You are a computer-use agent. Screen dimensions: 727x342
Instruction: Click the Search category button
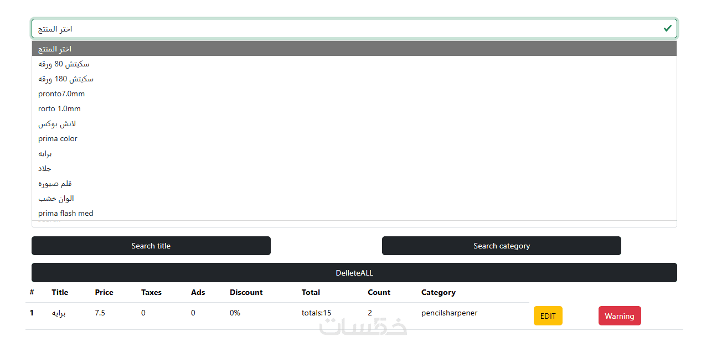502,246
